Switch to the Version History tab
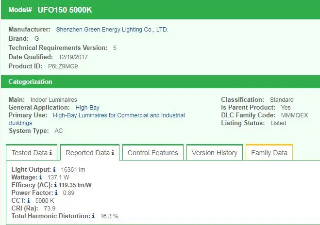The height and width of the screenshot is (225, 320). (x=214, y=153)
